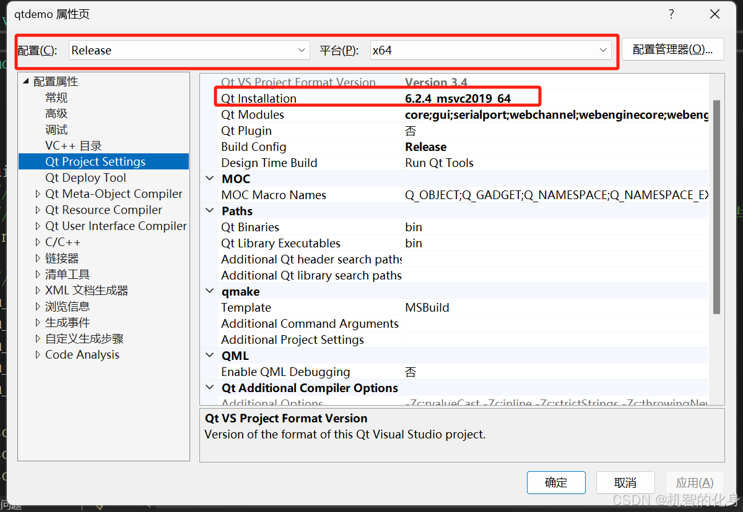Click the property grid vertical scrollbar
Screen dimensions: 743x512
716,207
